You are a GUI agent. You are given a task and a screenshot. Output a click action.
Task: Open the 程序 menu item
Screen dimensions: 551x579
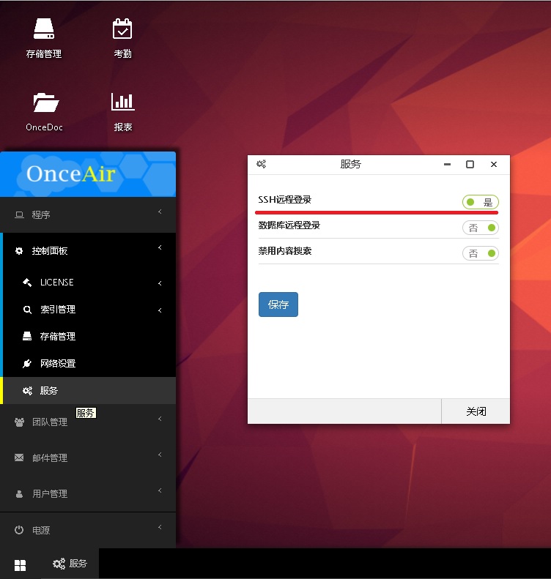point(88,215)
